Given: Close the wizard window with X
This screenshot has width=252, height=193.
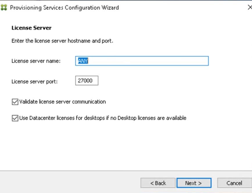Looking at the screenshot, I should 250,7.
